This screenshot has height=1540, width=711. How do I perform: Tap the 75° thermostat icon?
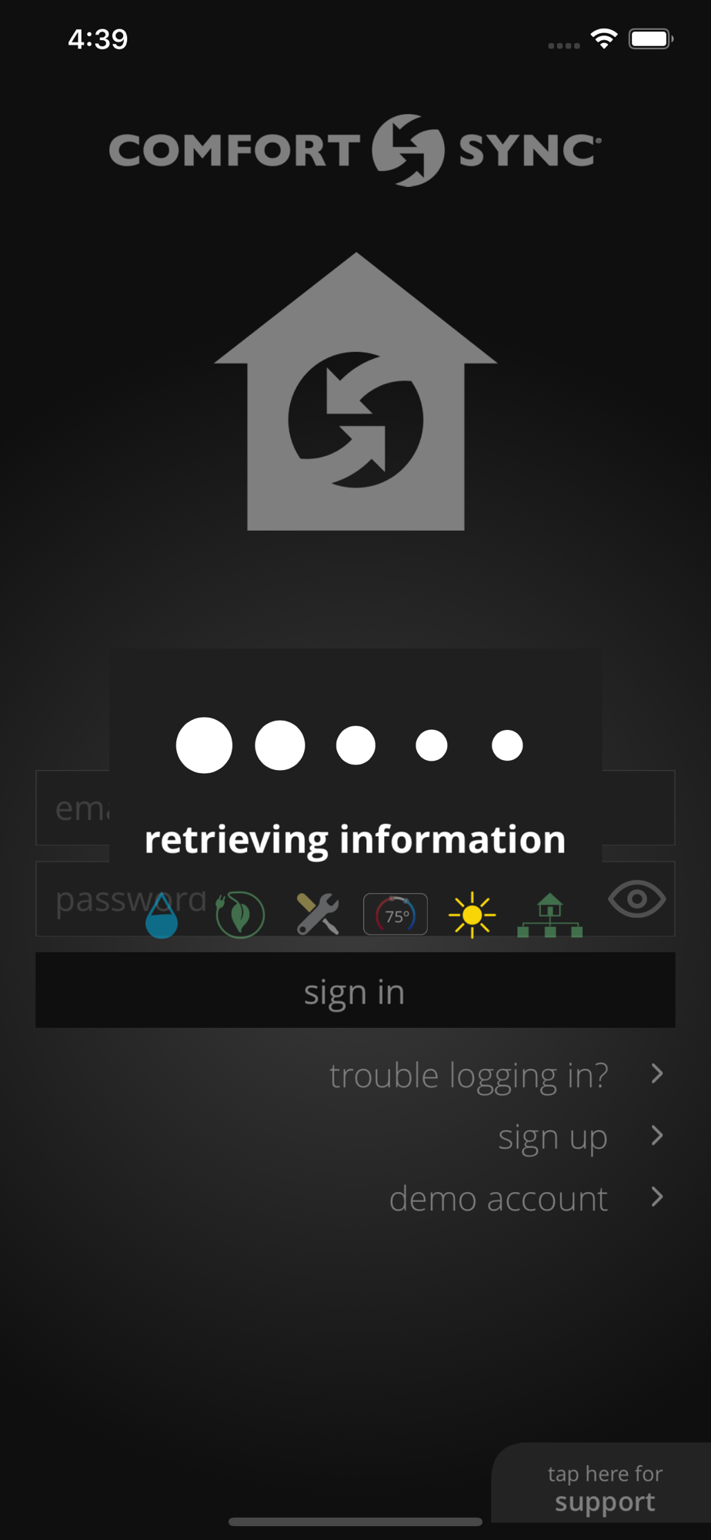pyautogui.click(x=396, y=914)
